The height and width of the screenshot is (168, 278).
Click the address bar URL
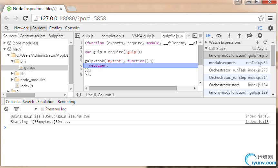(73, 18)
